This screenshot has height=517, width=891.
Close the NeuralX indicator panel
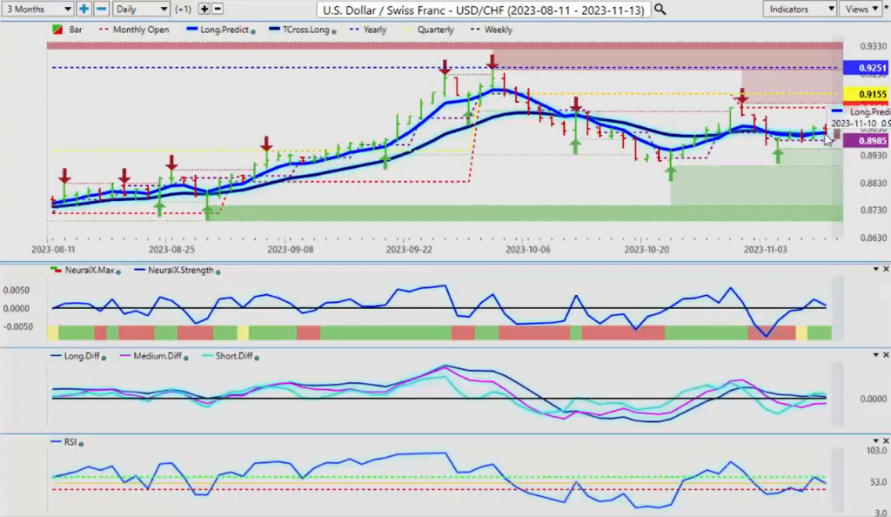(885, 269)
